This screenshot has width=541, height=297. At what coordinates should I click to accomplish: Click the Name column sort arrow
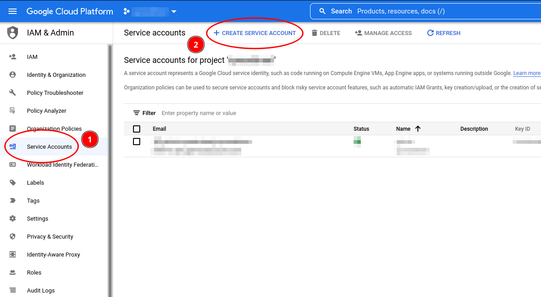418,129
